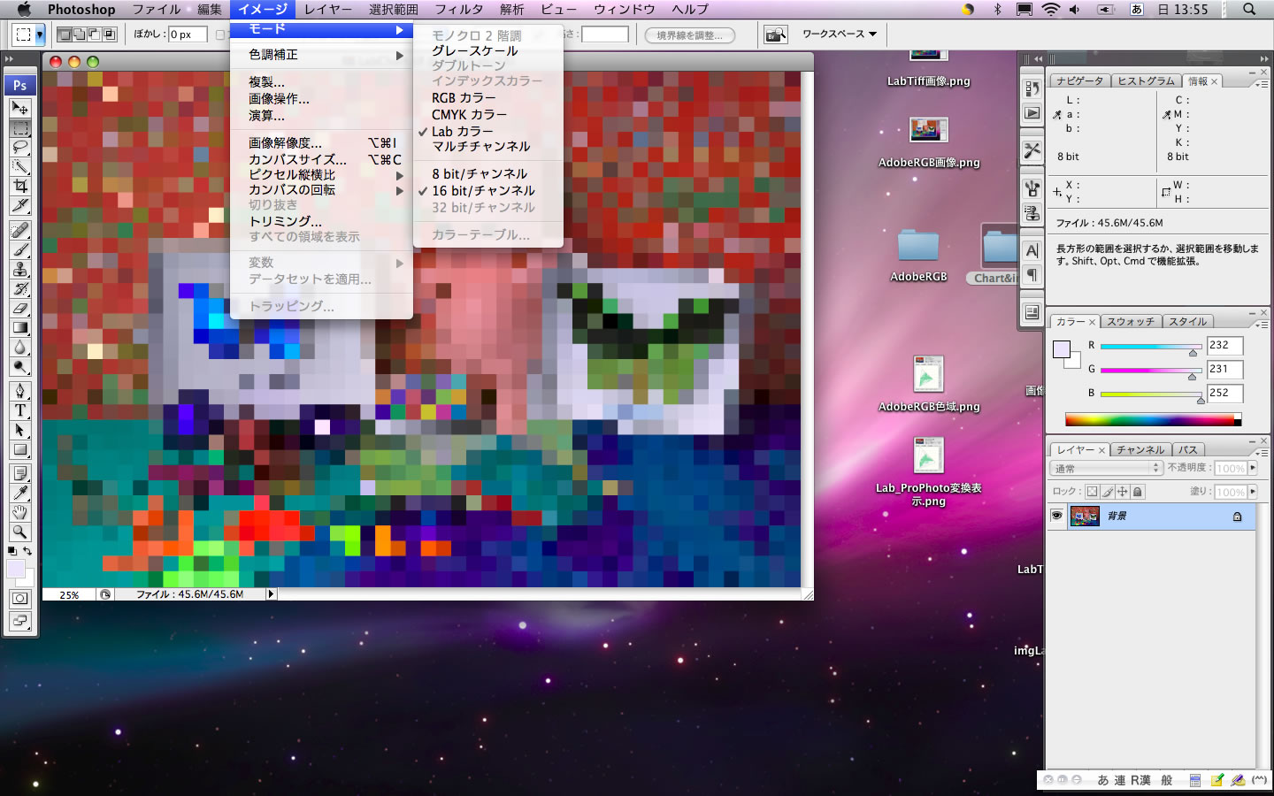The height and width of the screenshot is (796, 1274).
Task: Select the Lasso tool
Action: [19, 147]
